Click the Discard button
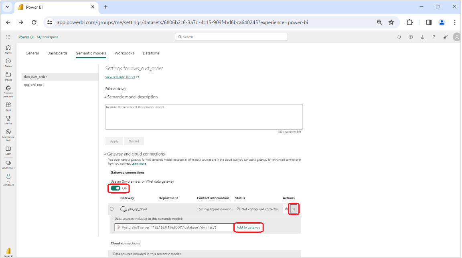Screen dimensions: 462x258 click(x=134, y=141)
